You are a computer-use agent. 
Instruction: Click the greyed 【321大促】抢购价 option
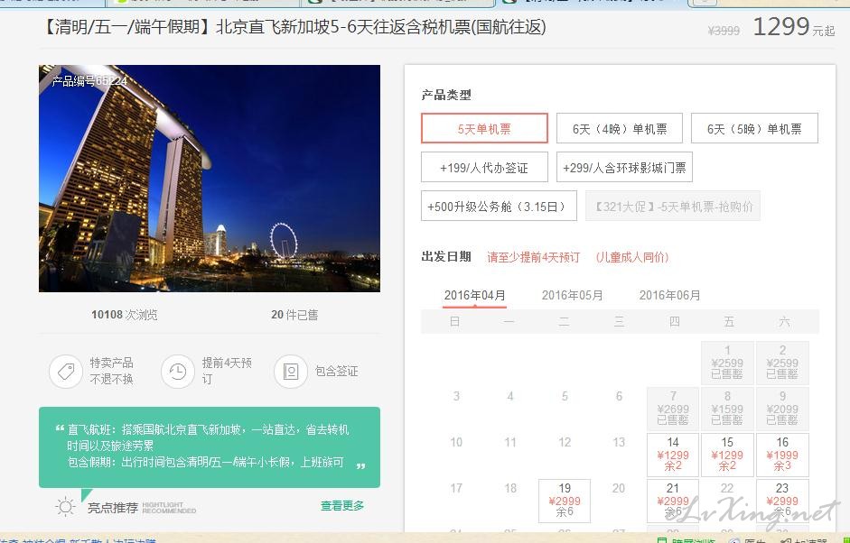[x=673, y=207]
